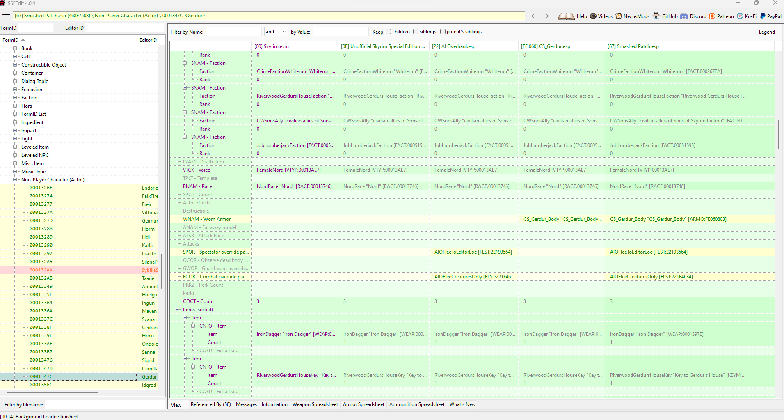Expand the Cell tree node
Screen dimensions: 784x420
(15, 56)
